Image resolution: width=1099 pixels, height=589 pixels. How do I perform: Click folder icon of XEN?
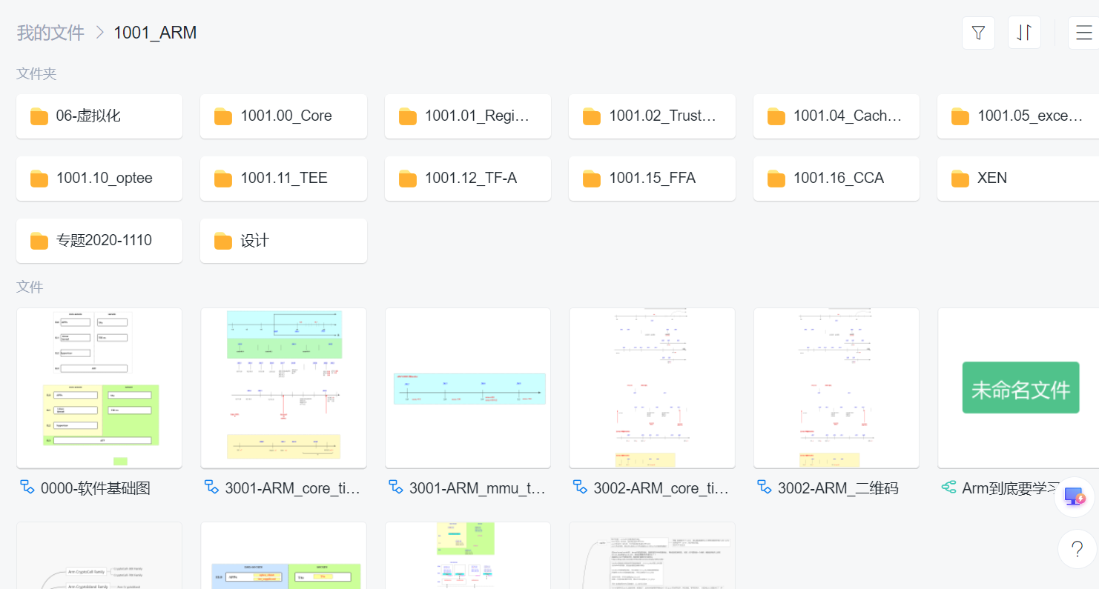pyautogui.click(x=960, y=179)
